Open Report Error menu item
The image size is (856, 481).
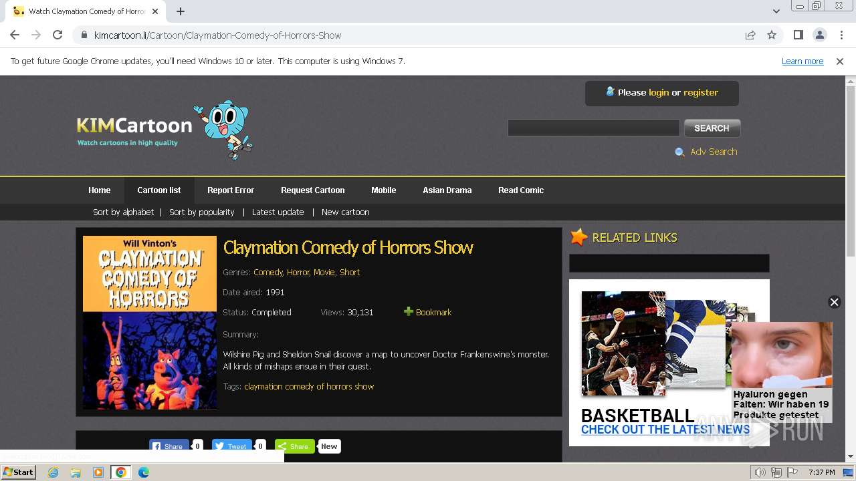(x=231, y=190)
